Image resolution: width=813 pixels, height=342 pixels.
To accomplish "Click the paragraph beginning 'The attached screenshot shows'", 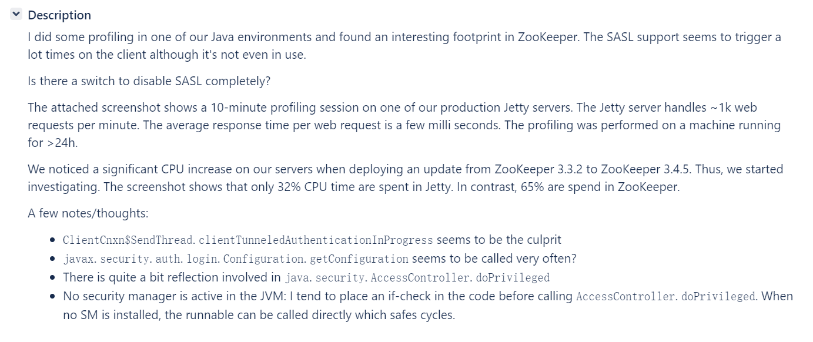I will (x=404, y=125).
